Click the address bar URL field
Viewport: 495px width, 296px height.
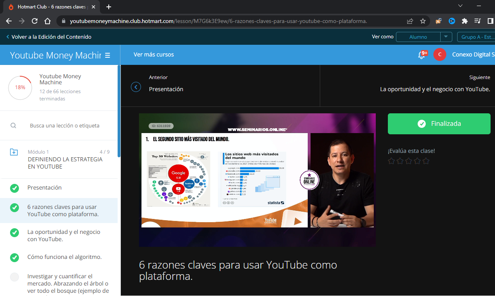point(218,21)
